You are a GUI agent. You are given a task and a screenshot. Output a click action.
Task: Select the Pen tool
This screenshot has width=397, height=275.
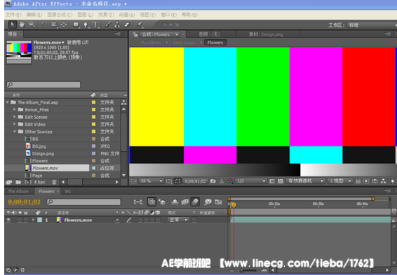pos(86,24)
